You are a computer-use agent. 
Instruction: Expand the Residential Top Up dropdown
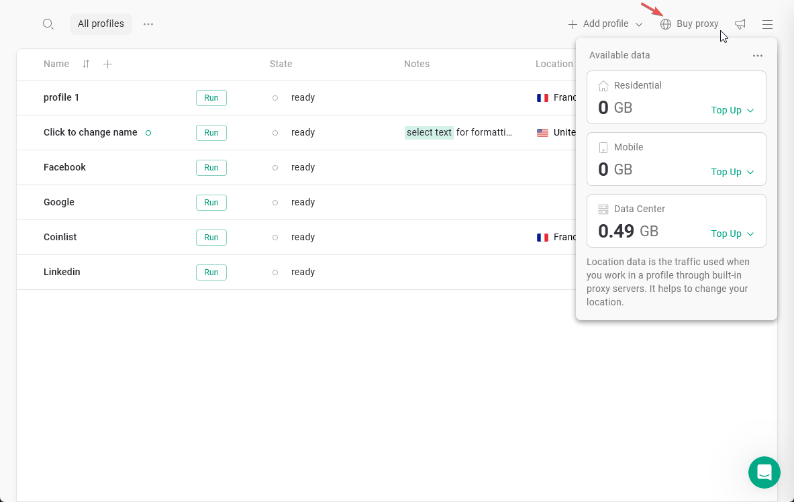pyautogui.click(x=732, y=111)
